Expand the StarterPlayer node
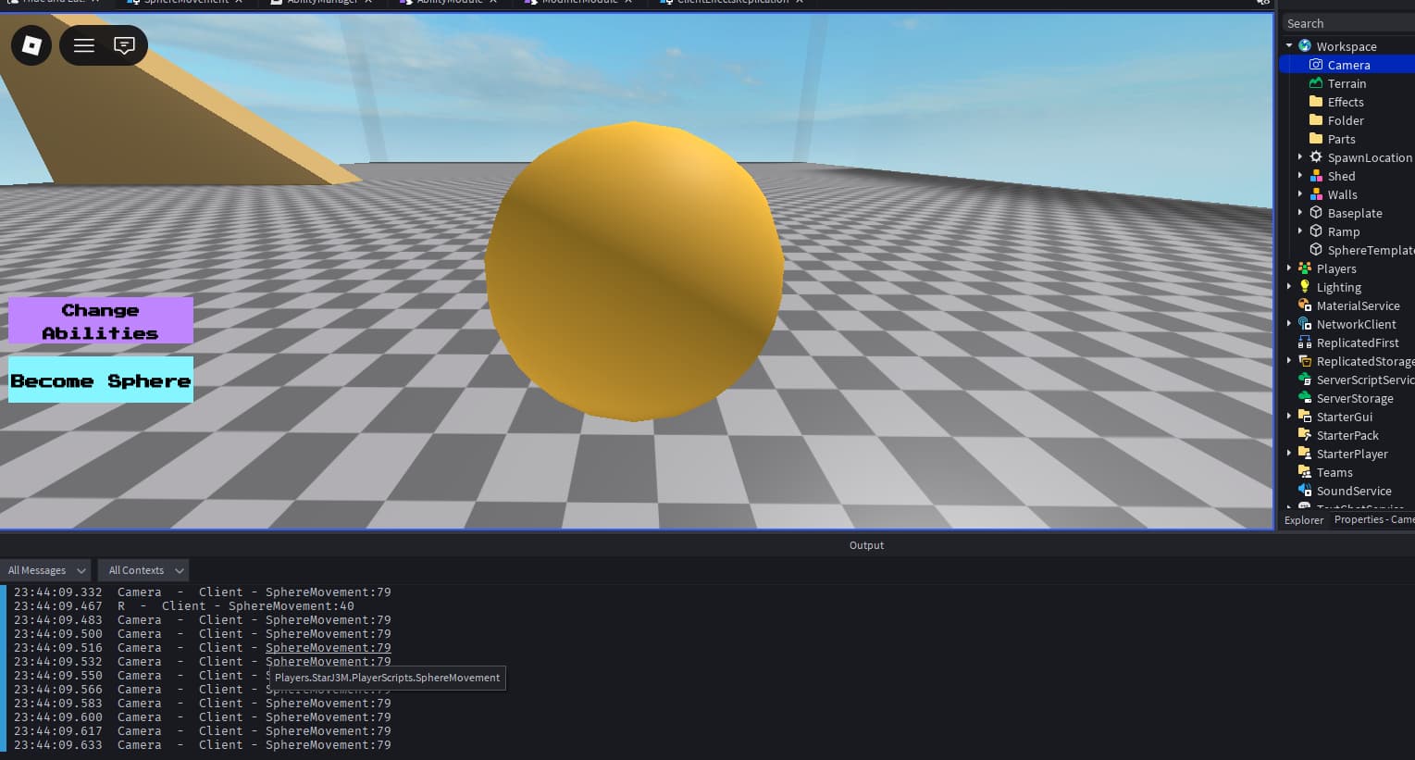 [1289, 454]
